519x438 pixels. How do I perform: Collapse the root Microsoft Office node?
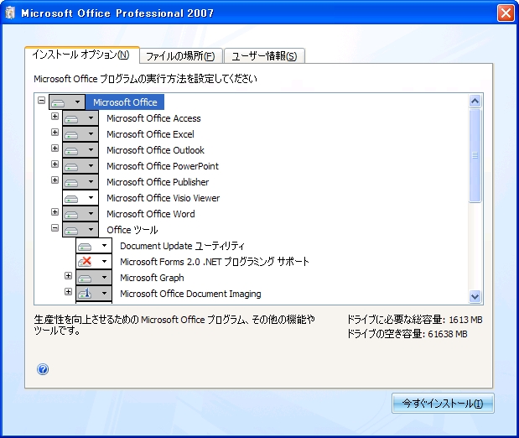click(42, 102)
